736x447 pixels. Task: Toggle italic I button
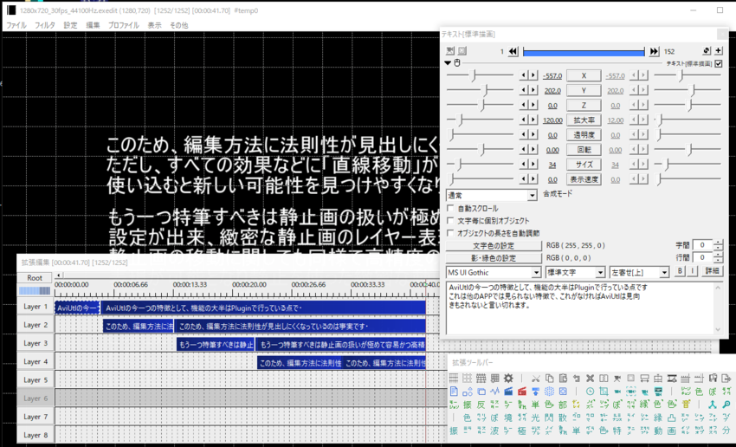click(x=691, y=271)
